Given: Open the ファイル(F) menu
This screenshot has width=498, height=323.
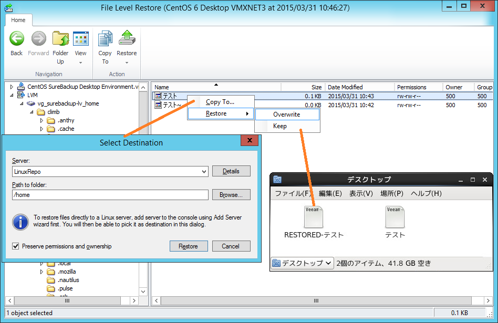Looking at the screenshot, I should click(293, 193).
